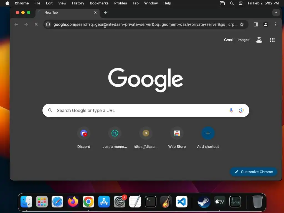
Task: Close the New Tab tab
Action: (x=95, y=12)
